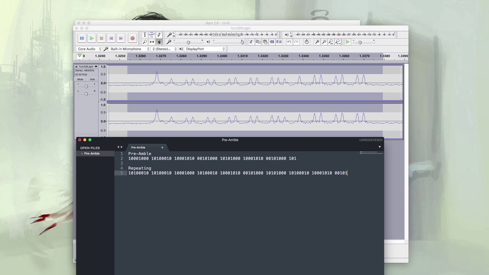Viewport: 489px width, 275px height.
Task: Open DisplayPort output device dropdown
Action: pos(205,49)
